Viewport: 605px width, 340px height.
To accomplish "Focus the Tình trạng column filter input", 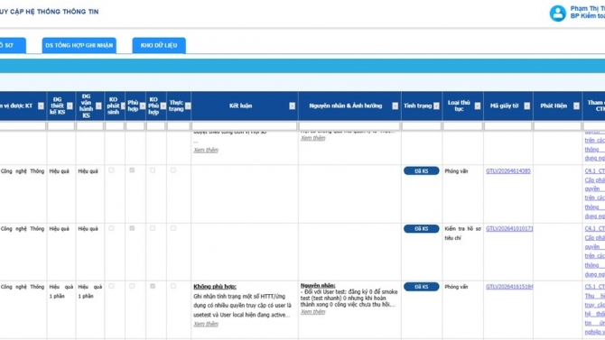I will point(422,126).
